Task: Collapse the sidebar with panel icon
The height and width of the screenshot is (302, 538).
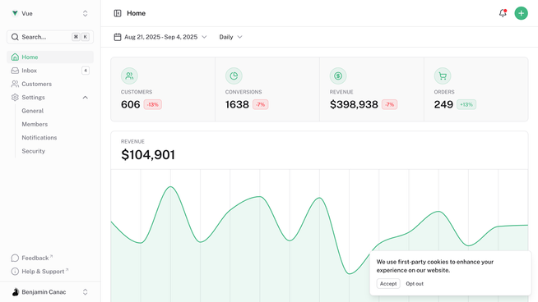Action: point(118,13)
